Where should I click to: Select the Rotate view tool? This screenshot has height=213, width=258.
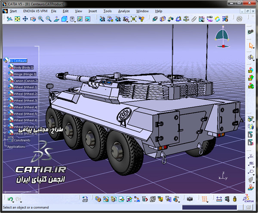(33, 19)
